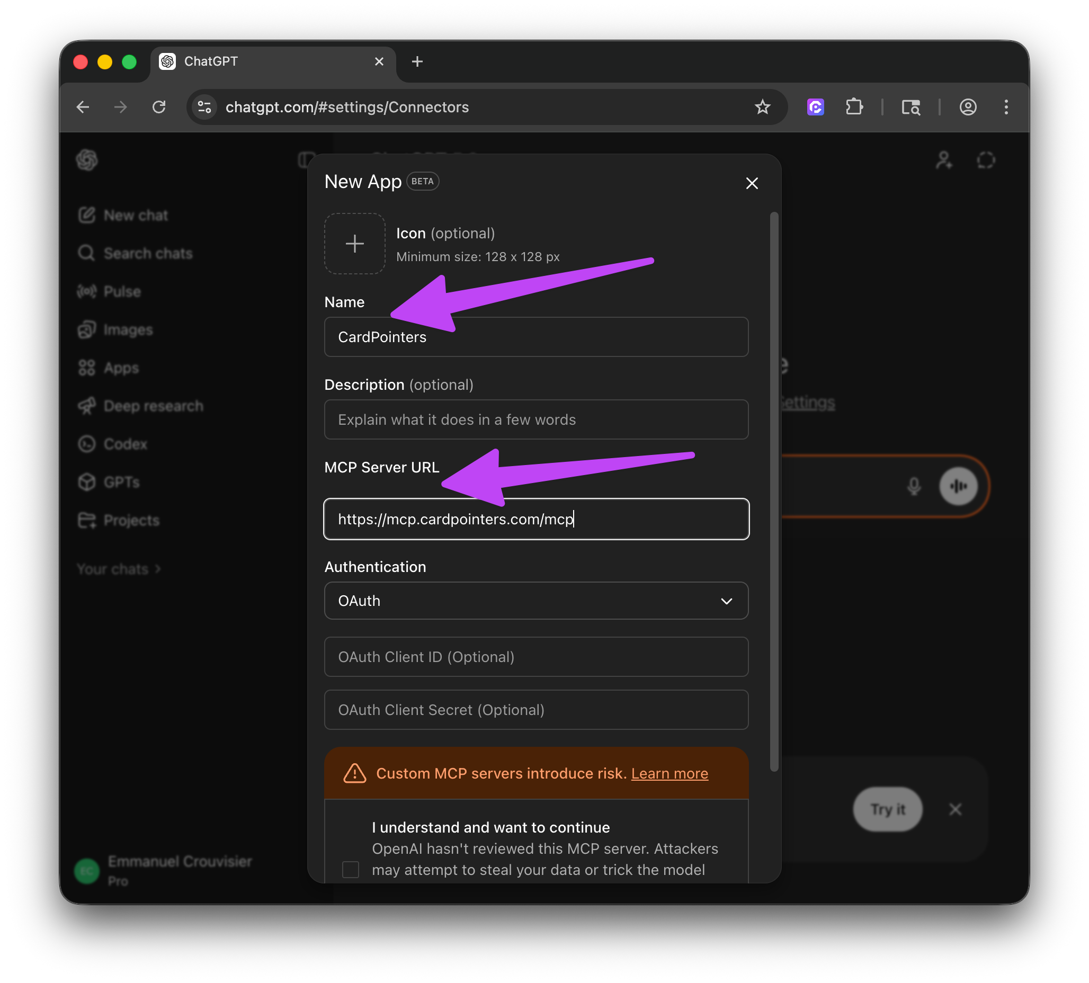Click the Description input field

536,419
